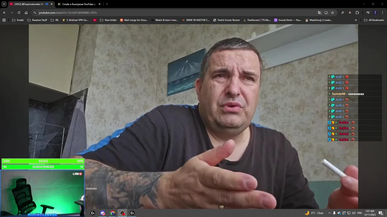Viewport: 387px width, 217px height.
Task: Open the notification center icon
Action: click(381, 213)
